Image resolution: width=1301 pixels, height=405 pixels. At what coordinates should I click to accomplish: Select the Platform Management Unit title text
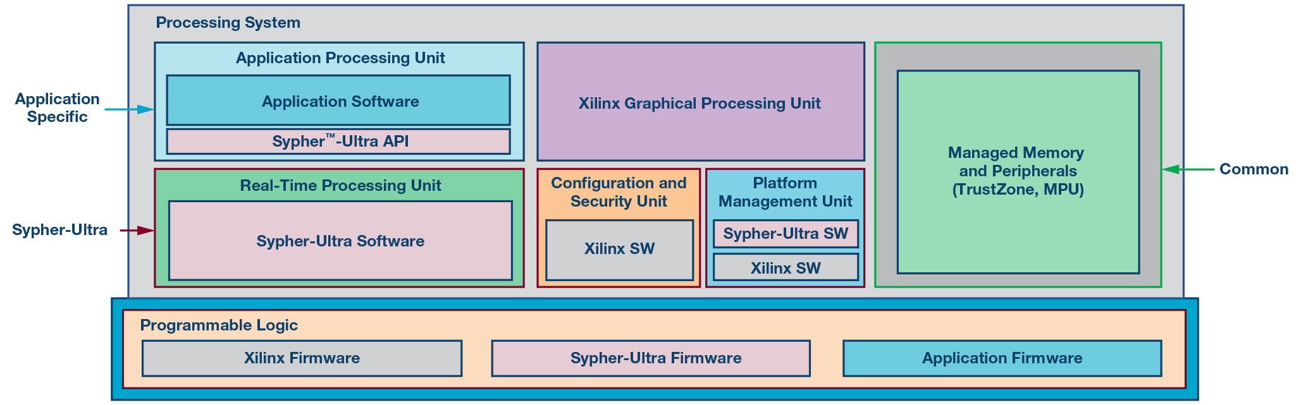coord(785,192)
